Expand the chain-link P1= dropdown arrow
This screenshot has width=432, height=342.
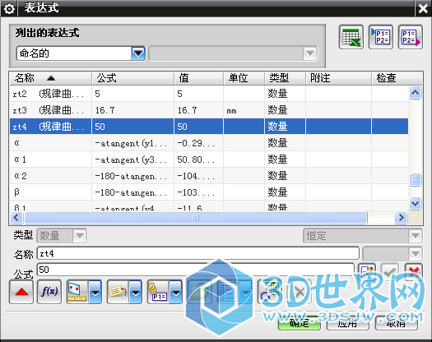click(x=176, y=292)
